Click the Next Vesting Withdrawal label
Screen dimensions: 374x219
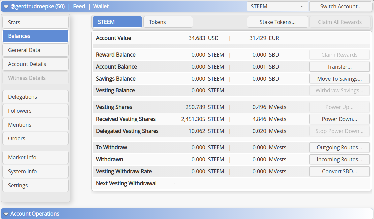pyautogui.click(x=126, y=183)
